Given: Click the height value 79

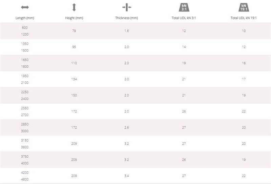Looking at the screenshot, I should 74,31.
